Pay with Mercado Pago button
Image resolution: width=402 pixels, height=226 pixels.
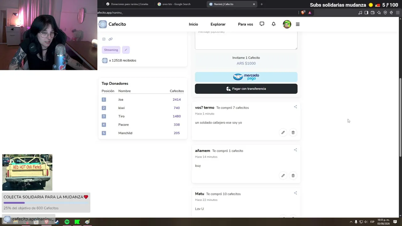(x=246, y=77)
